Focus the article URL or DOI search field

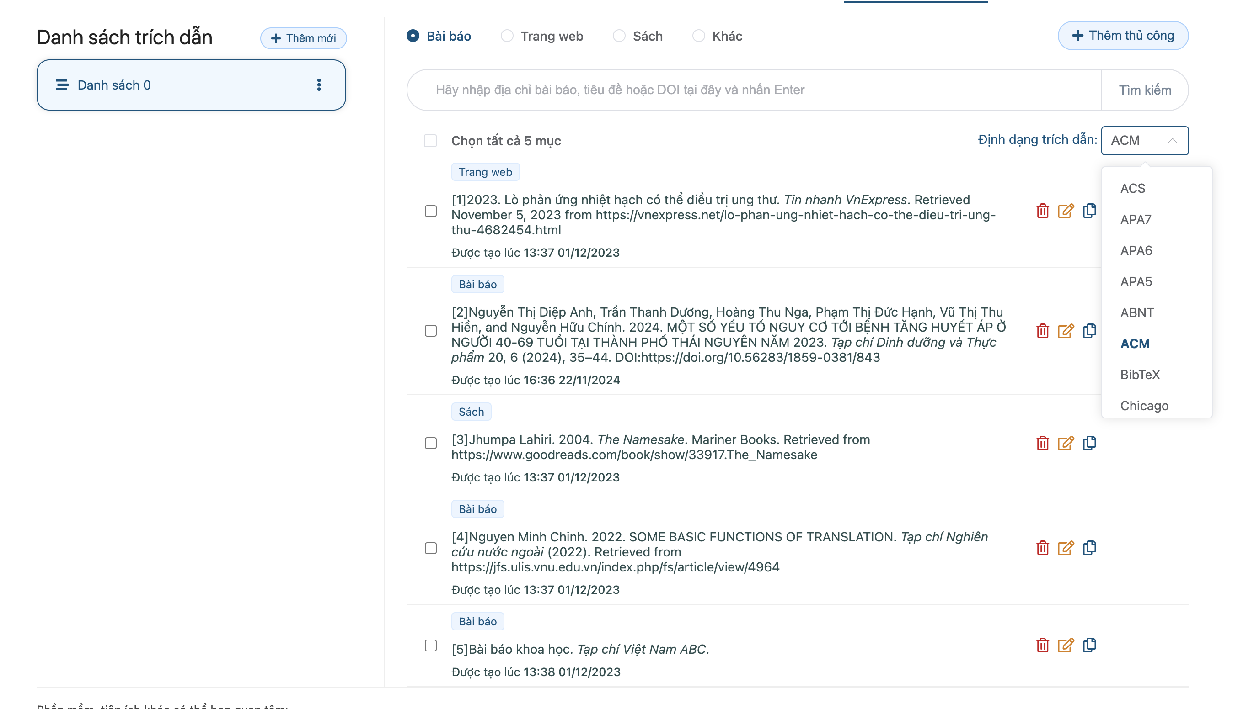coord(754,90)
